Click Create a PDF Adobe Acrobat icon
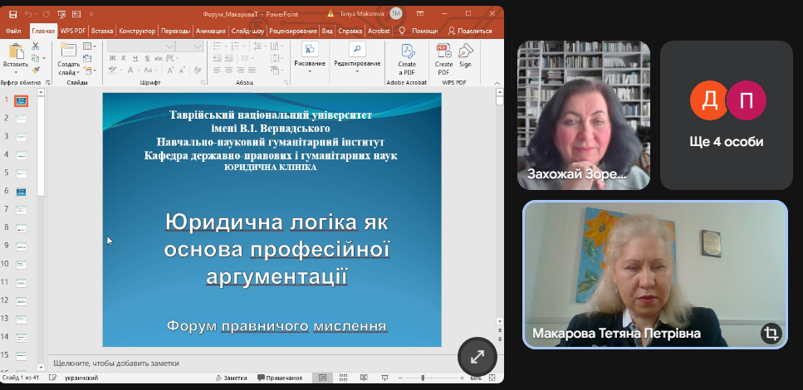 click(407, 56)
